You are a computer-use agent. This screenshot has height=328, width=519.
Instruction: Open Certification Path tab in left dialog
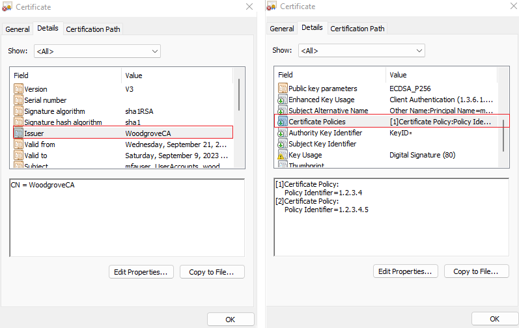[x=93, y=29]
